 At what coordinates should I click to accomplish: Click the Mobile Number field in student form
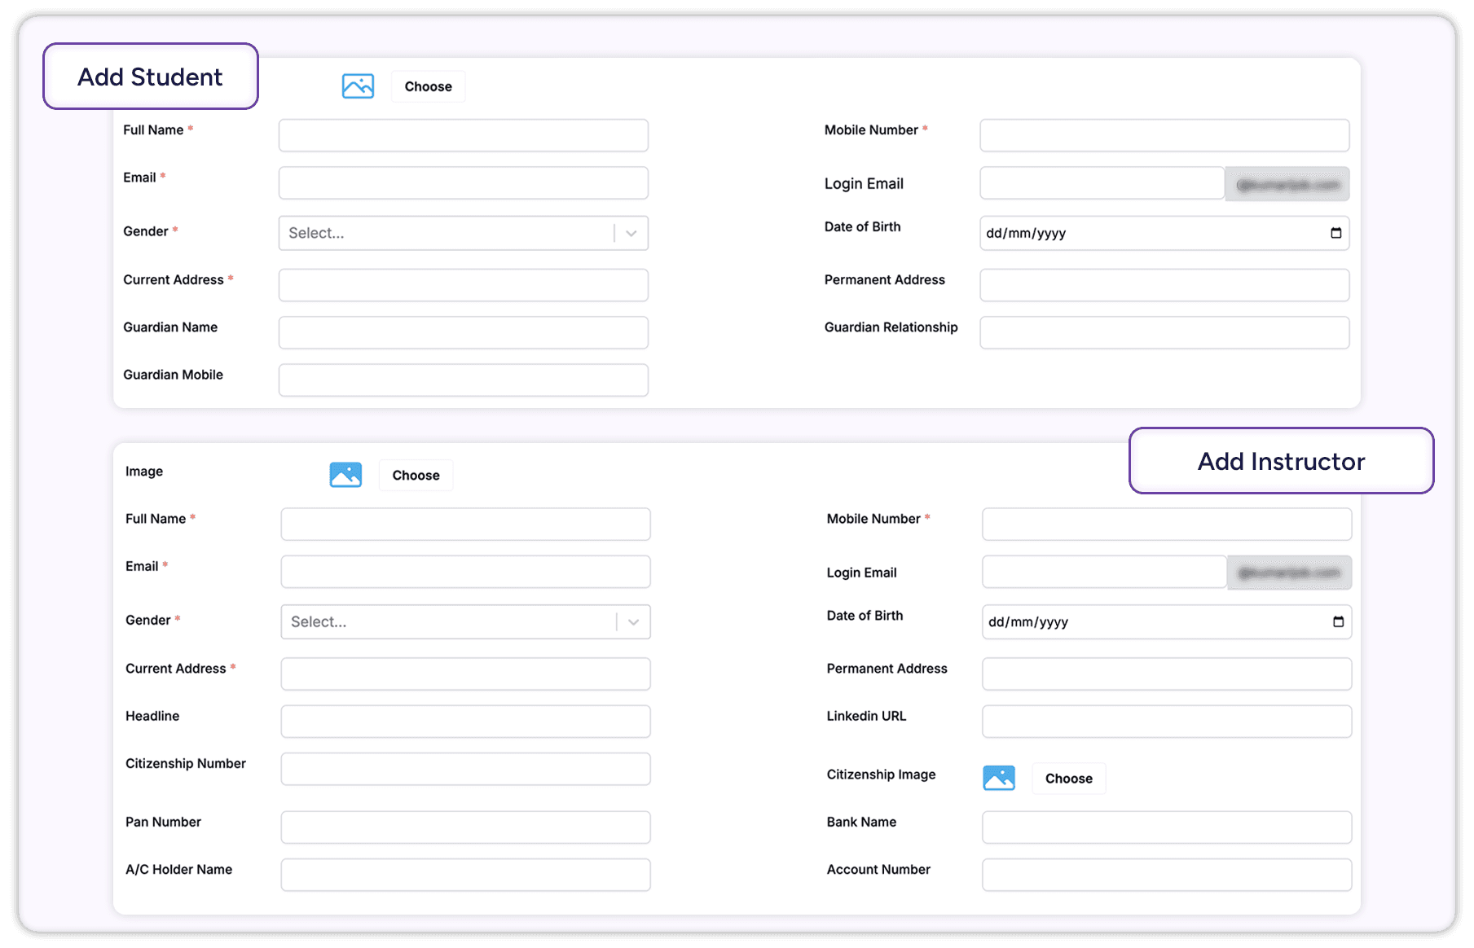click(1164, 135)
